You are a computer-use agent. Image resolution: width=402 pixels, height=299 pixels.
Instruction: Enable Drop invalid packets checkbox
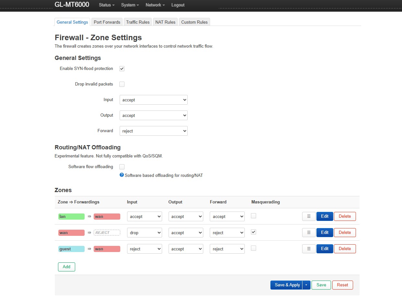click(x=122, y=84)
